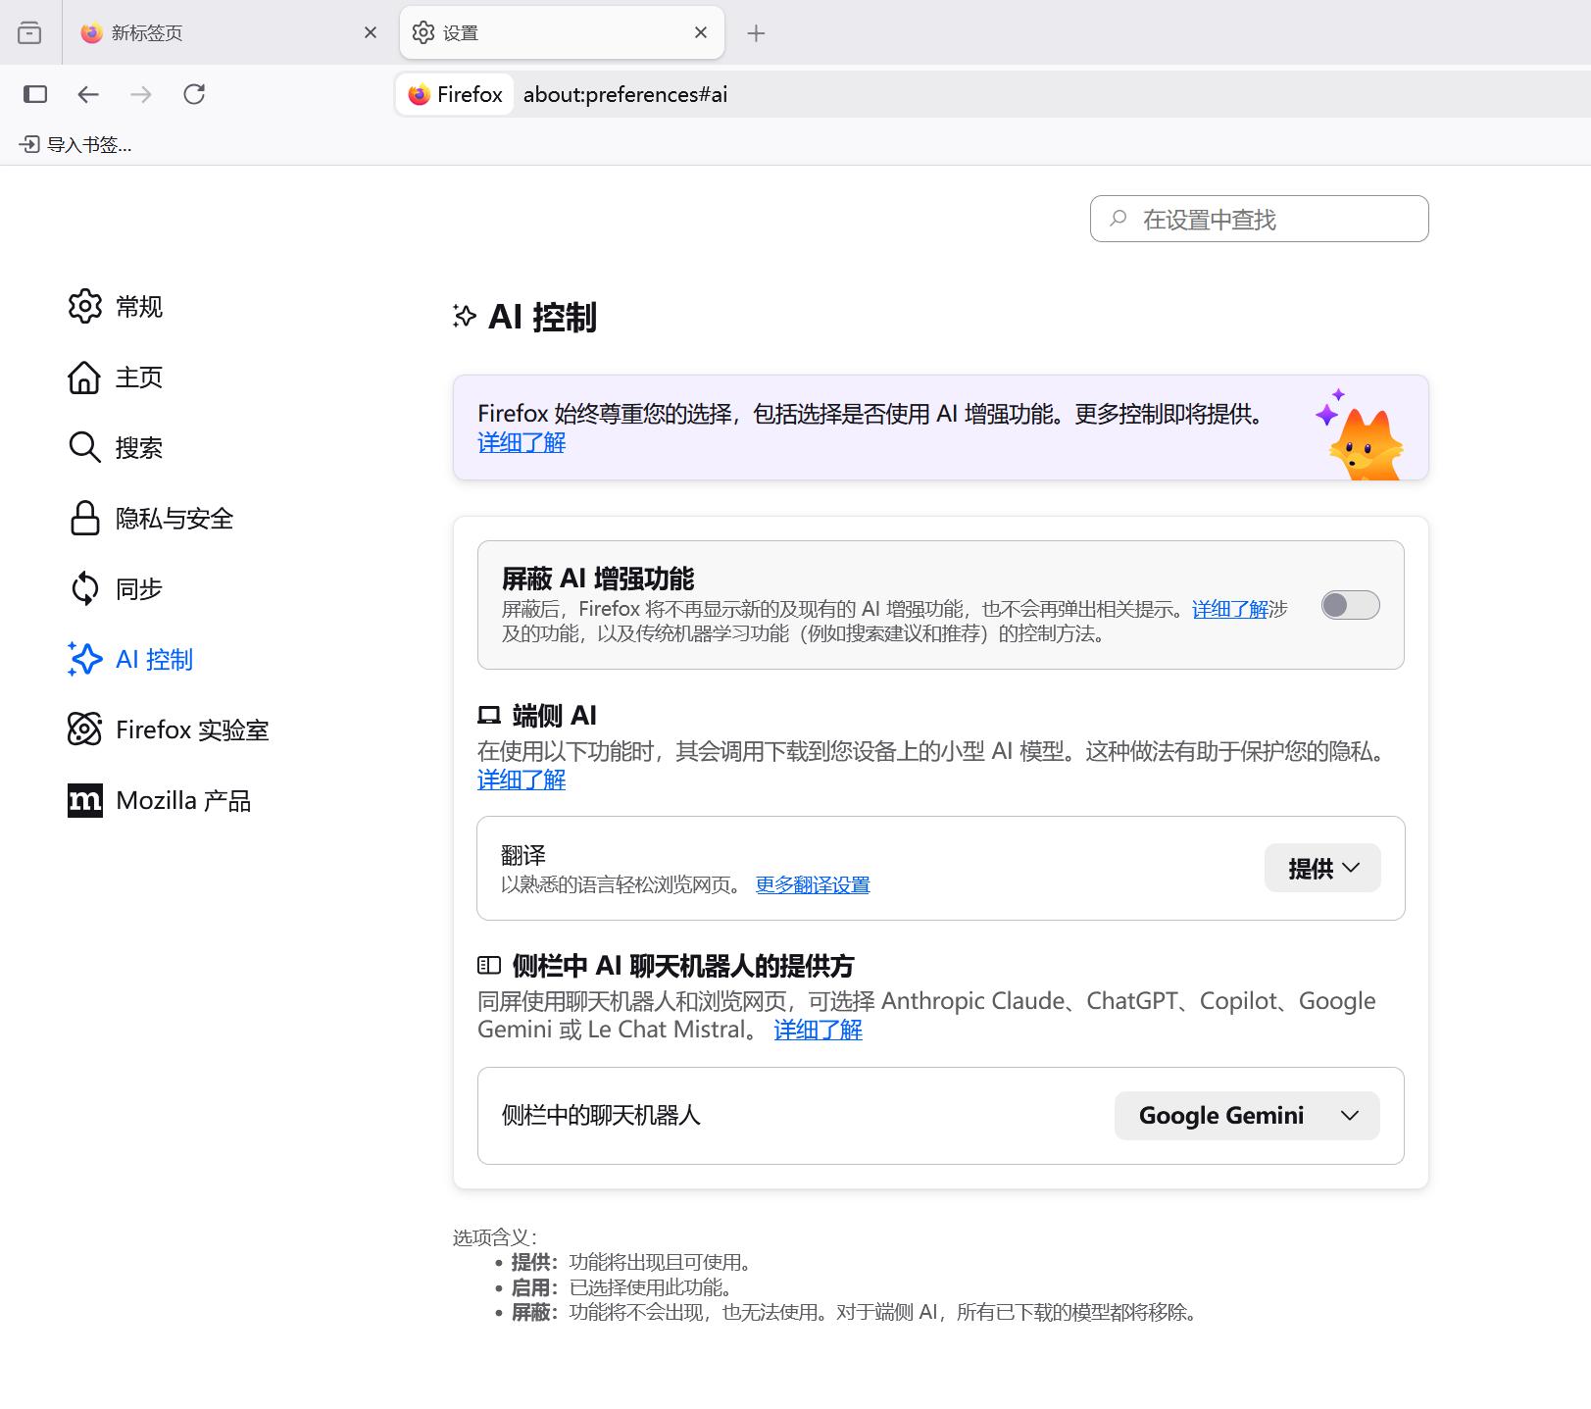Open 详细了解 link in the purple banner
1591x1409 pixels.
click(522, 442)
